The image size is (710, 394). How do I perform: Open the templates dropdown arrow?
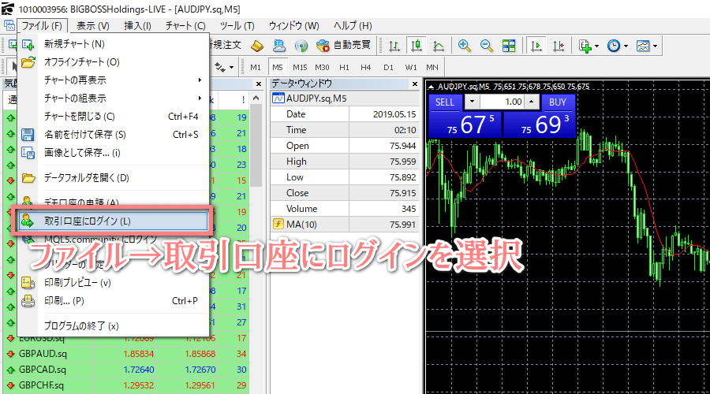point(655,46)
